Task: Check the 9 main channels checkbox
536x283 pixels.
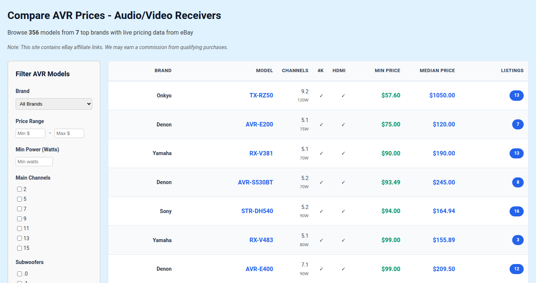Action: 19,219
